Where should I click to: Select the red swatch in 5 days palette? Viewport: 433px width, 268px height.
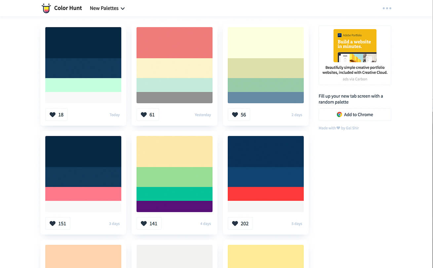266,194
